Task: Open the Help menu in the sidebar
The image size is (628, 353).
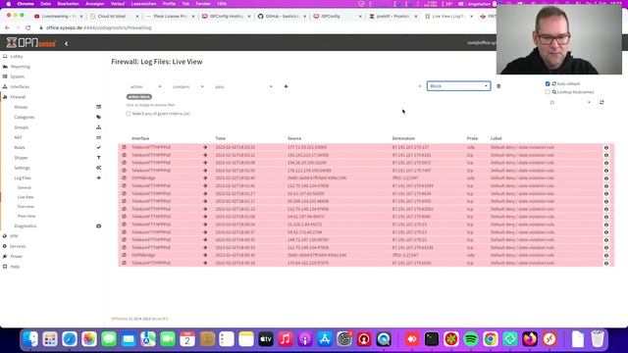Action: [x=15, y=267]
